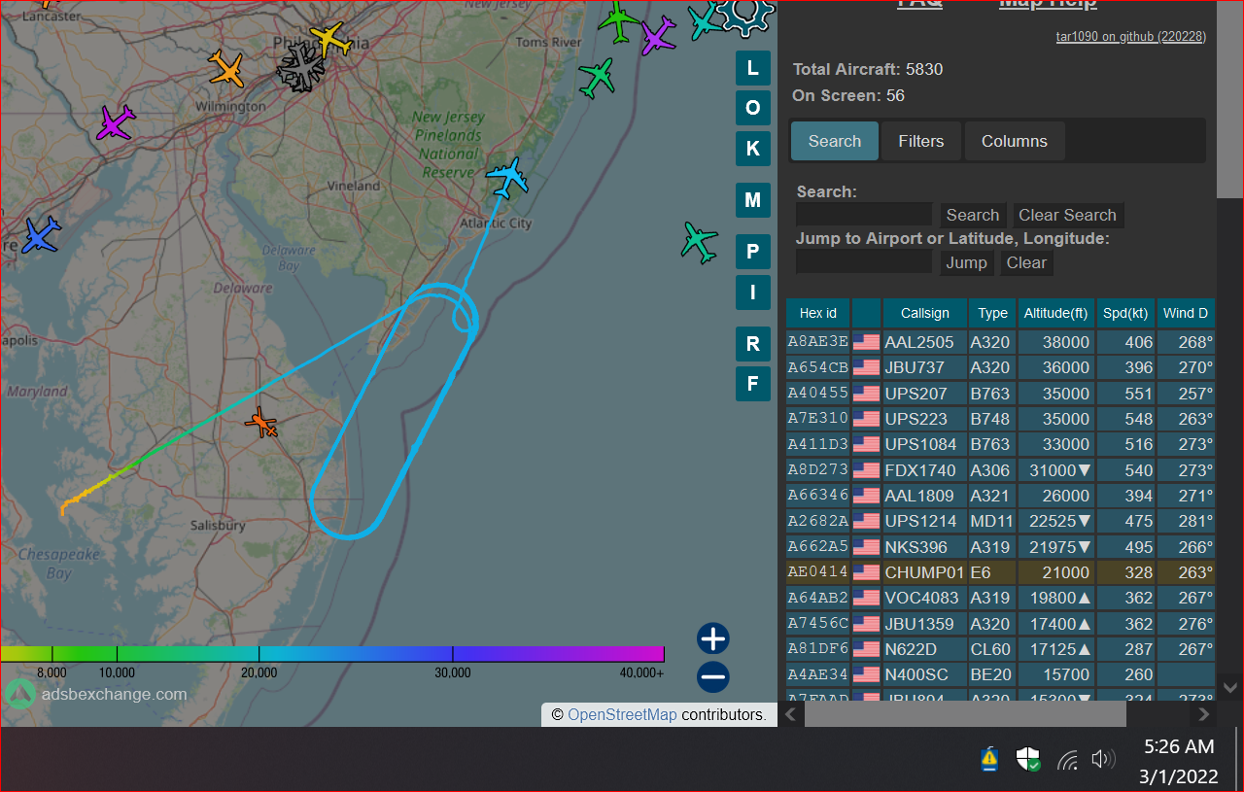Sort table by Wind D column

1186,313
